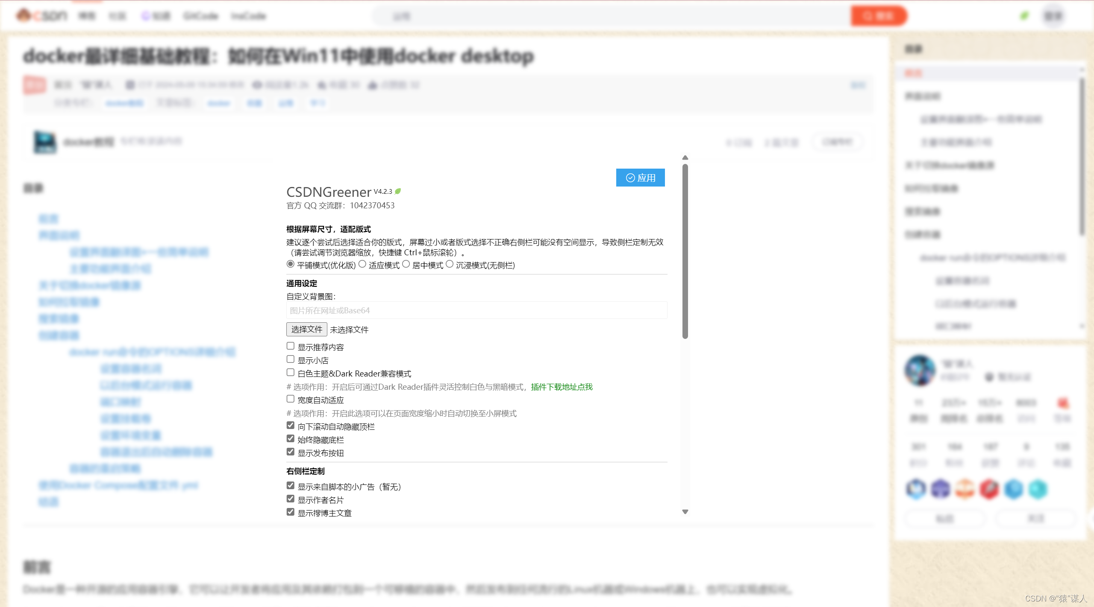
Task: Open the GitCode menu item in top nav
Action: [x=201, y=15]
